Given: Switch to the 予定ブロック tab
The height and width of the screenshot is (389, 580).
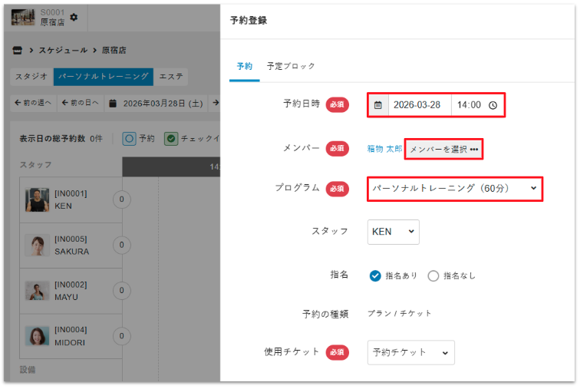Looking at the screenshot, I should pos(291,66).
